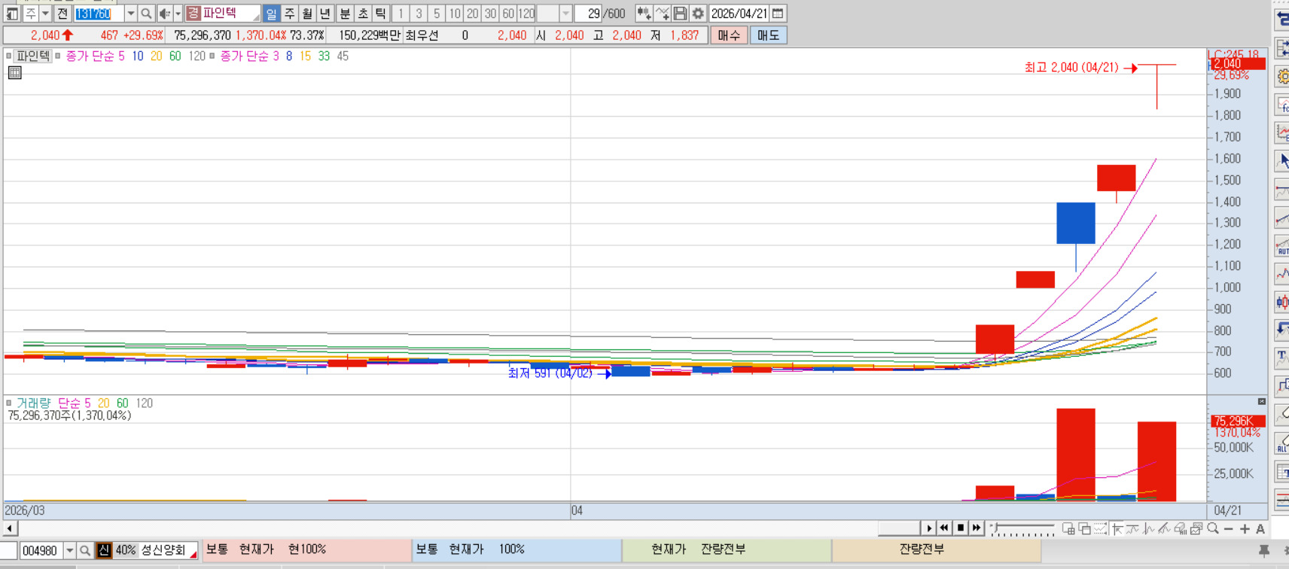Image resolution: width=1289 pixels, height=569 pixels.
Task: Click the top-left panel layout icon
Action: (x=12, y=14)
